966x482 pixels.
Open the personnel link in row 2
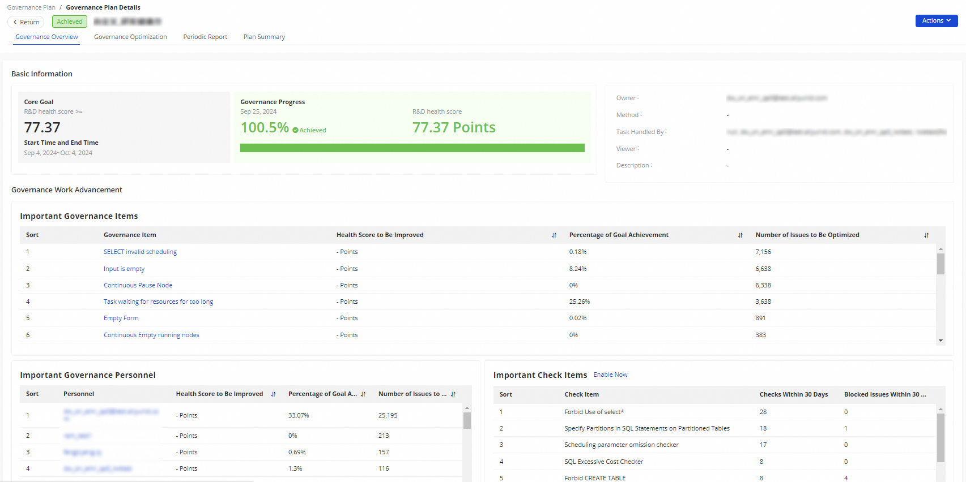(77, 436)
